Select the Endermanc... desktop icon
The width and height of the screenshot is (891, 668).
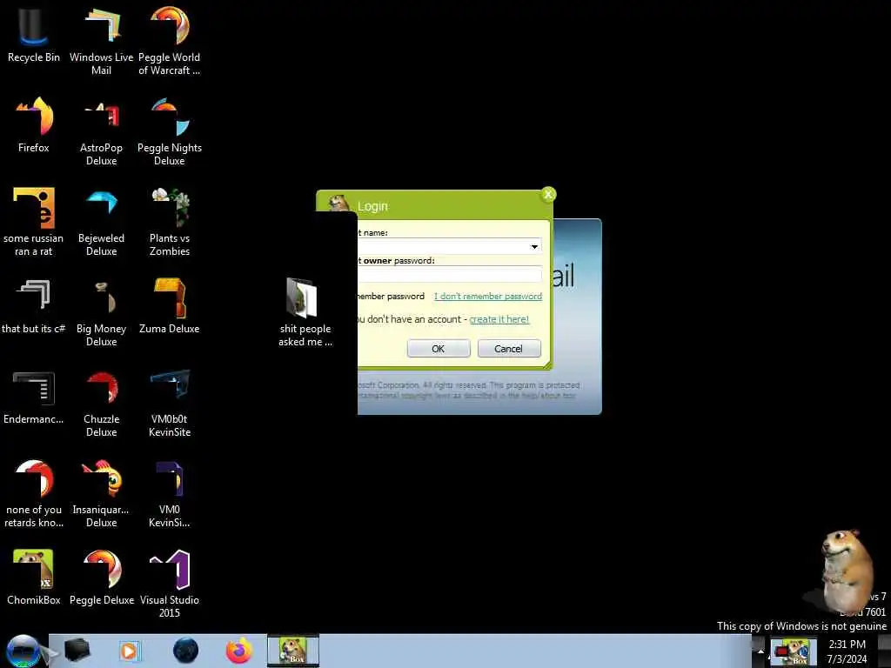click(x=34, y=397)
